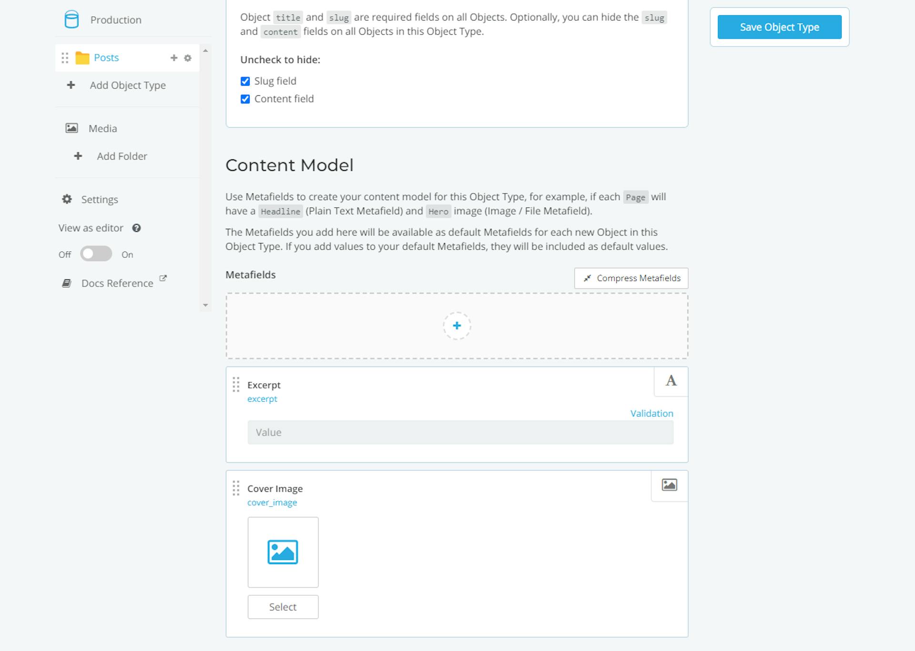915x651 pixels.
Task: Open the Production bucket icon
Action: point(71,20)
